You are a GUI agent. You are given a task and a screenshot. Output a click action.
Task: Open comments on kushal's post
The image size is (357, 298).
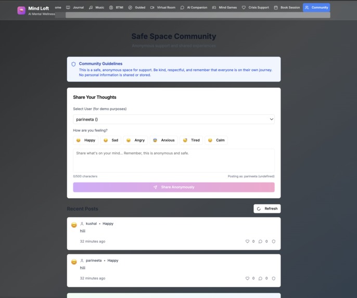pos(260,241)
